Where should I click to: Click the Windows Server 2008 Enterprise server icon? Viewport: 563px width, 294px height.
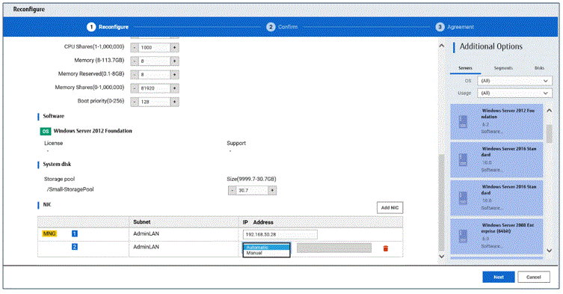463,236
